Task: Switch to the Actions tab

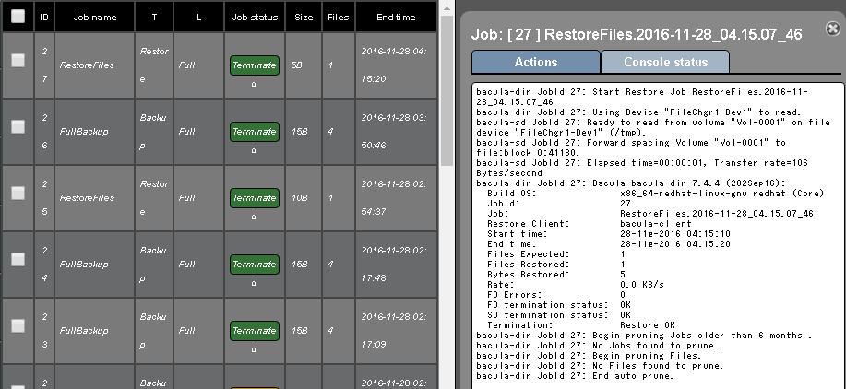Action: 536,62
